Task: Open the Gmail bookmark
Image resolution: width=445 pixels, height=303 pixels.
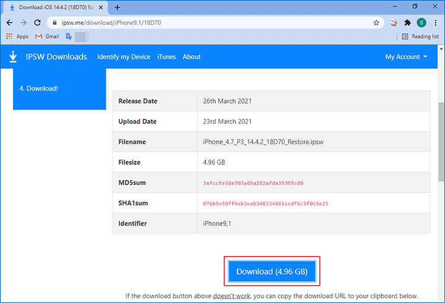Action: (x=47, y=36)
